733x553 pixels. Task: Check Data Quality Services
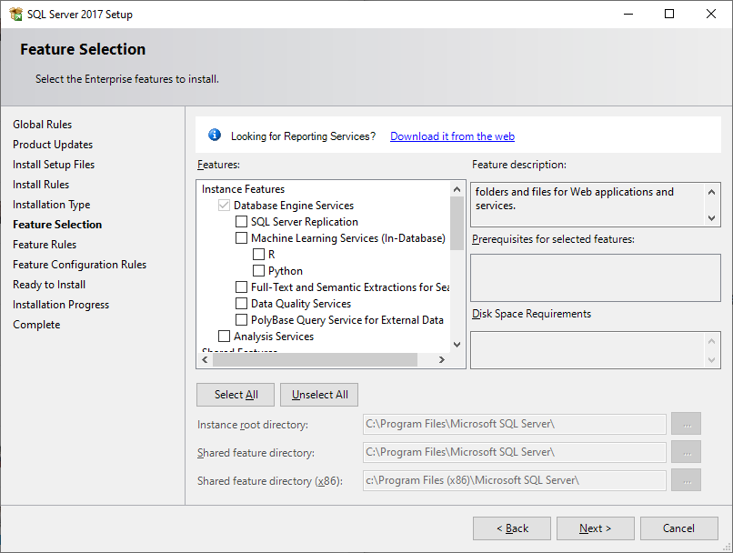tap(241, 304)
